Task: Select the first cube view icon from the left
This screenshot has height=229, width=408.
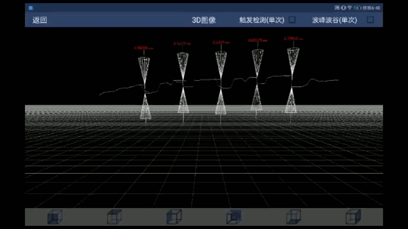Action: point(55,217)
